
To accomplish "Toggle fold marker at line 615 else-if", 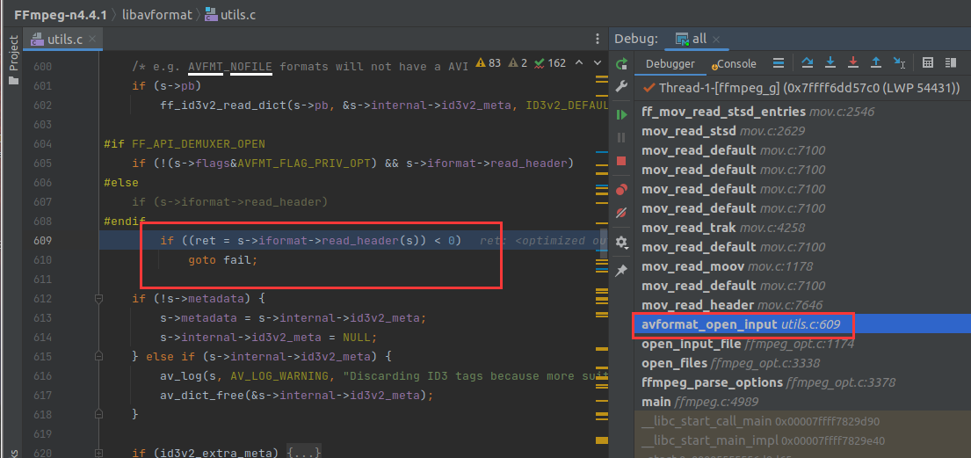I will click(x=98, y=356).
